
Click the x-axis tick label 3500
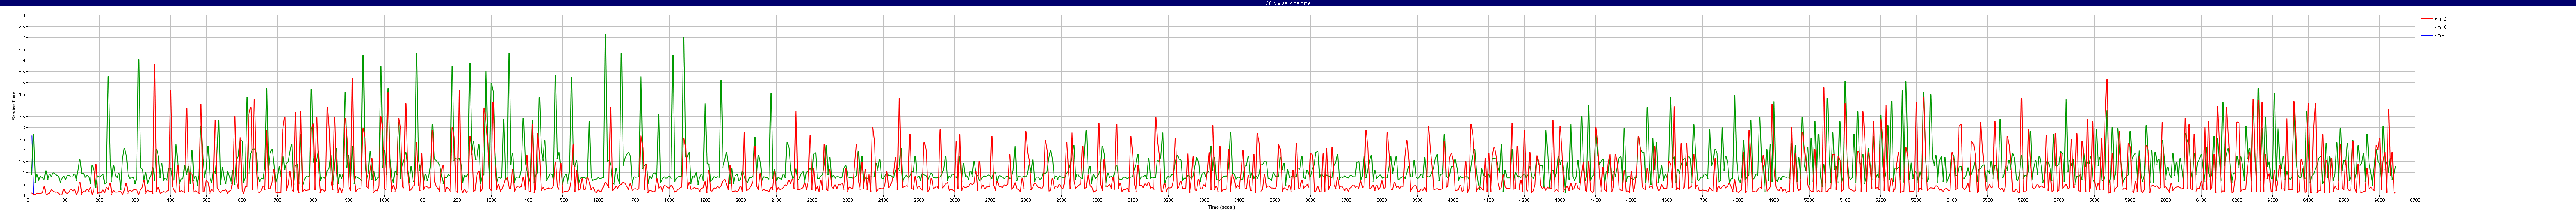pyautogui.click(x=1275, y=200)
